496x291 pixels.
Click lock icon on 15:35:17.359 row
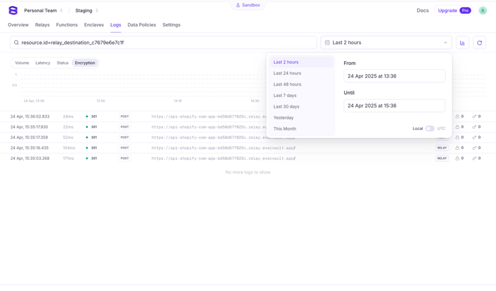pyautogui.click(x=457, y=137)
